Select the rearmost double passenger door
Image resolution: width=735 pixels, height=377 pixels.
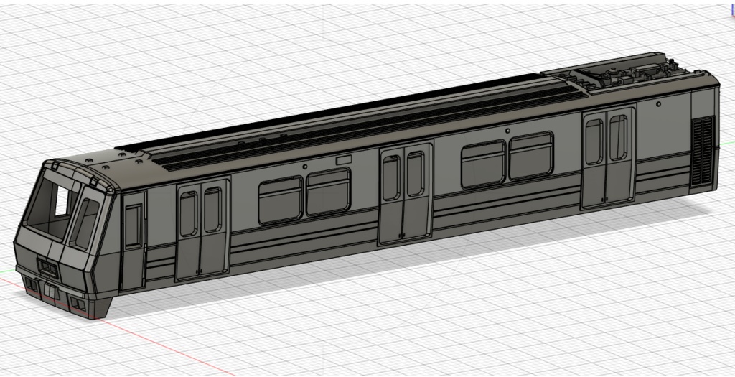609,157
